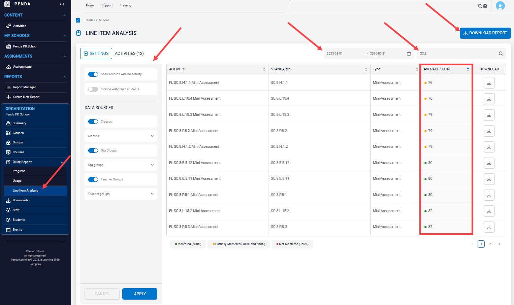Download FL SC.8.N.1.1 Mini Assessment report
The width and height of the screenshot is (514, 305).
(x=489, y=83)
